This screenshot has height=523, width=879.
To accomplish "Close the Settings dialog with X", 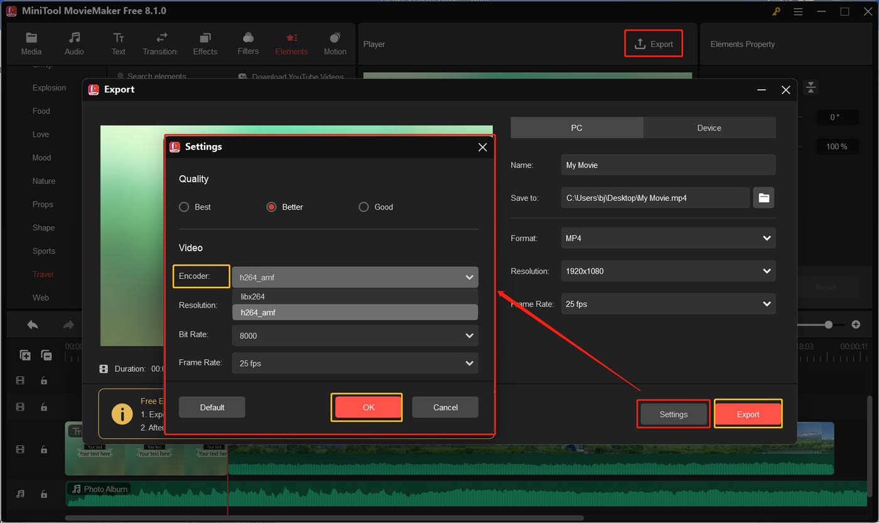I will tap(482, 147).
